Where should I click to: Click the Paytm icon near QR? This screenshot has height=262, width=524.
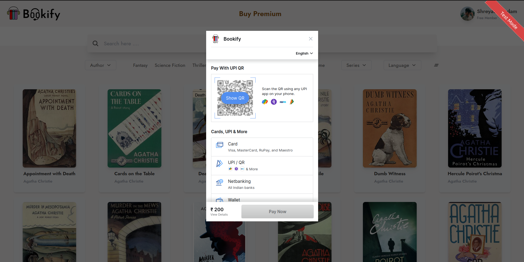pyautogui.click(x=283, y=102)
